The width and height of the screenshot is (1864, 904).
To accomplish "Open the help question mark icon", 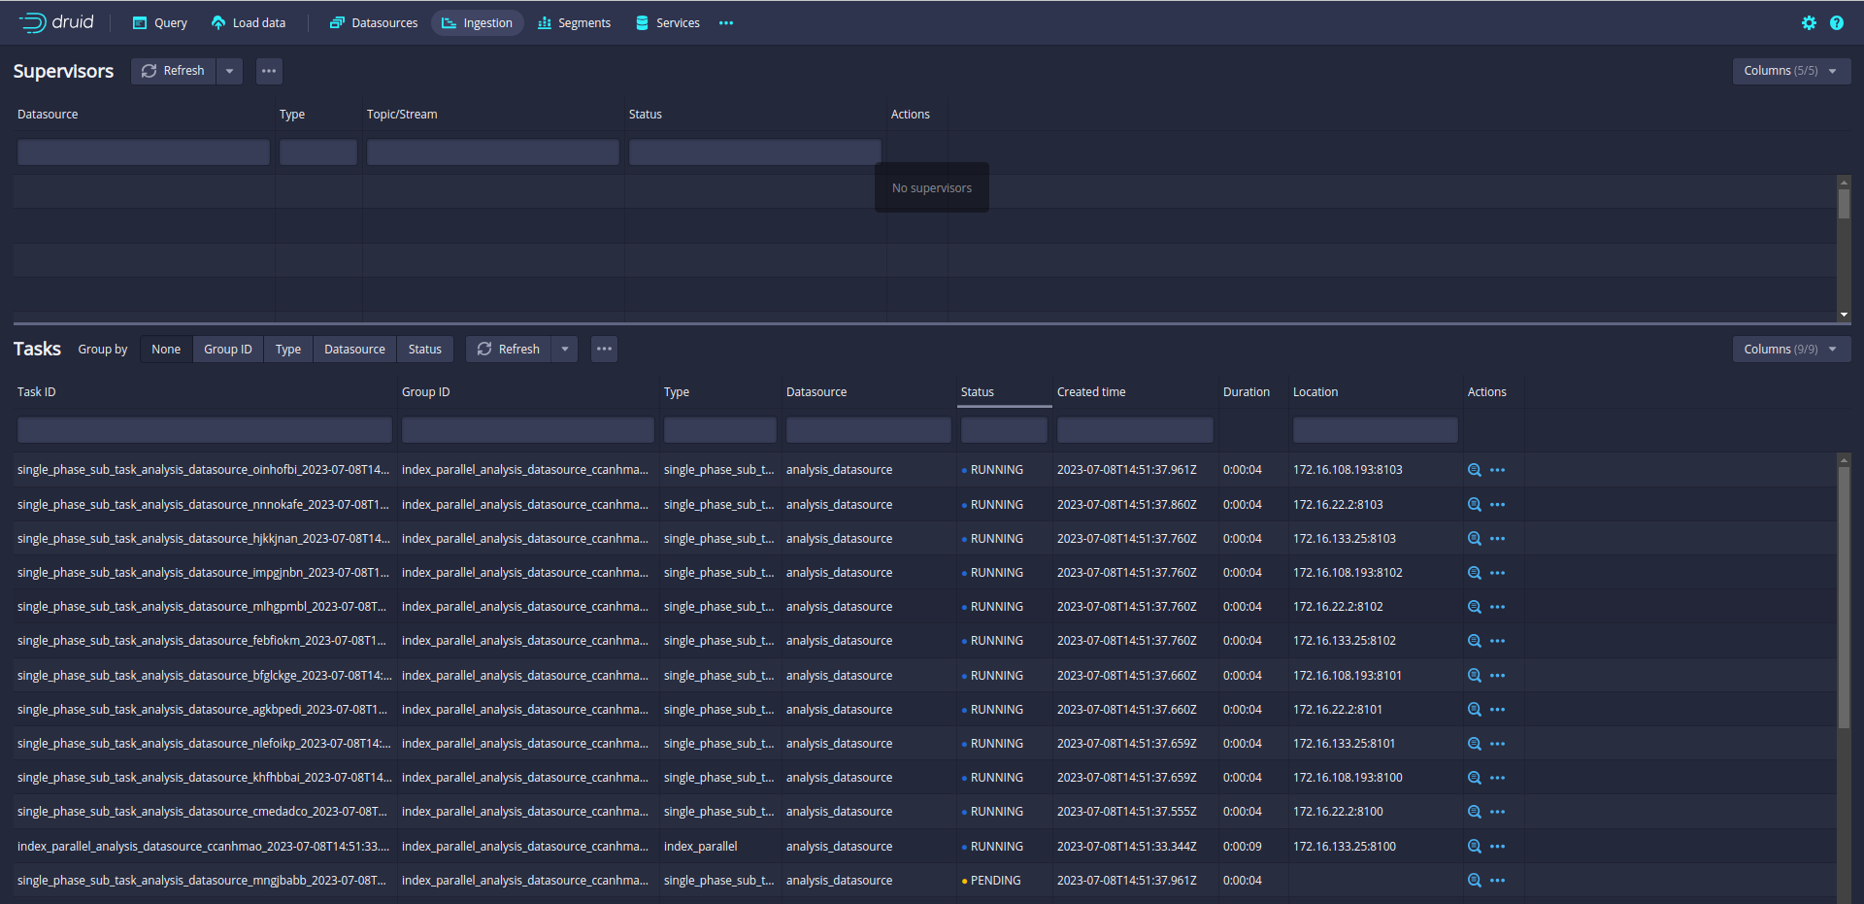I will 1837,23.
